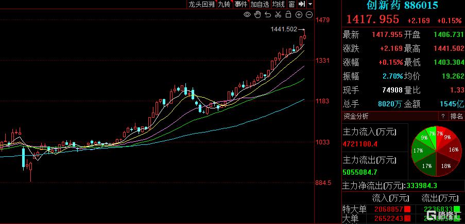Click the 主力净流出 value 333984.3
This screenshot has width=465, height=224.
(x=421, y=185)
